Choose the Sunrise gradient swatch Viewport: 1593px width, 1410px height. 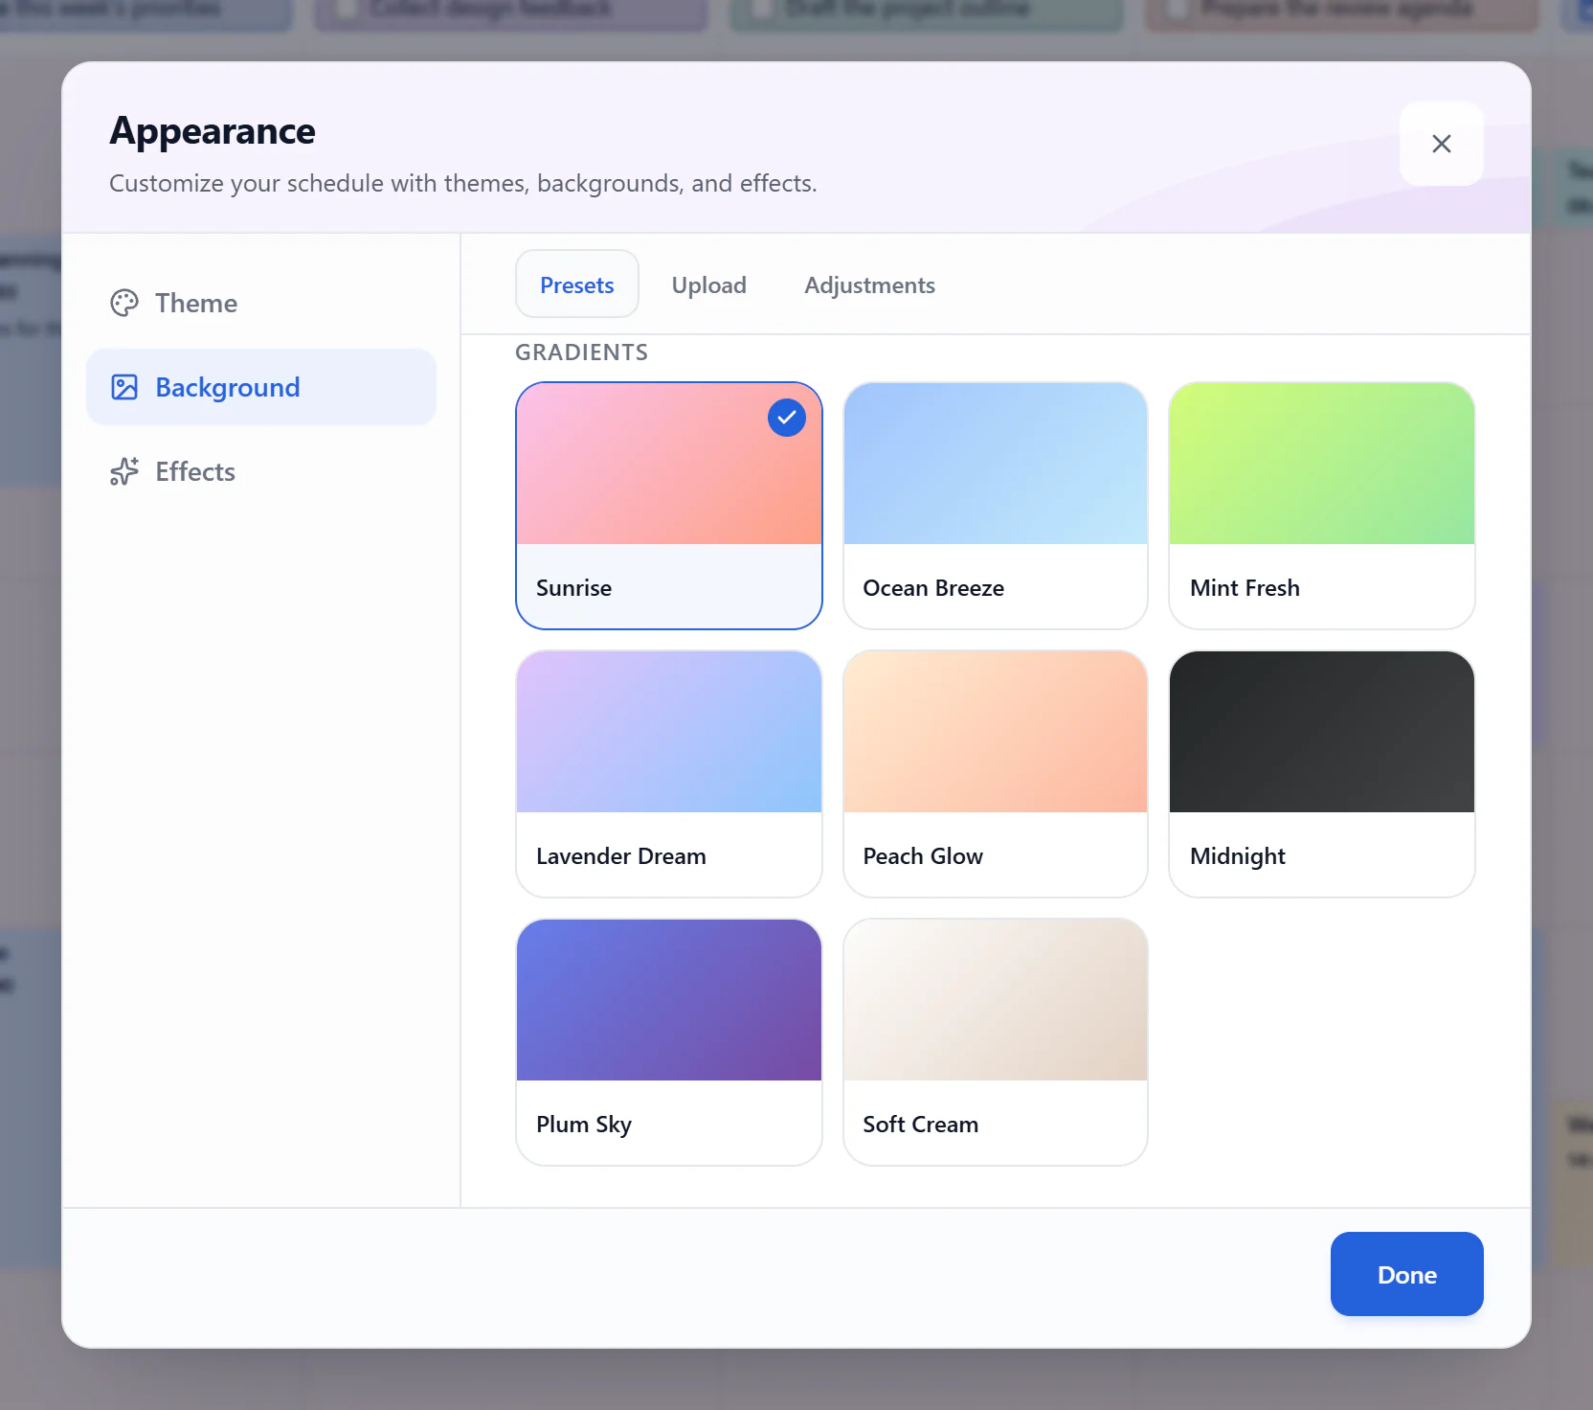[x=668, y=464]
